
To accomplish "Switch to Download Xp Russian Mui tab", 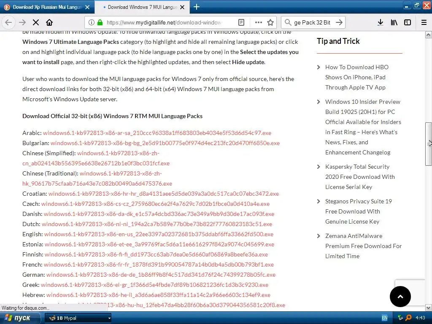I will coord(47,7).
